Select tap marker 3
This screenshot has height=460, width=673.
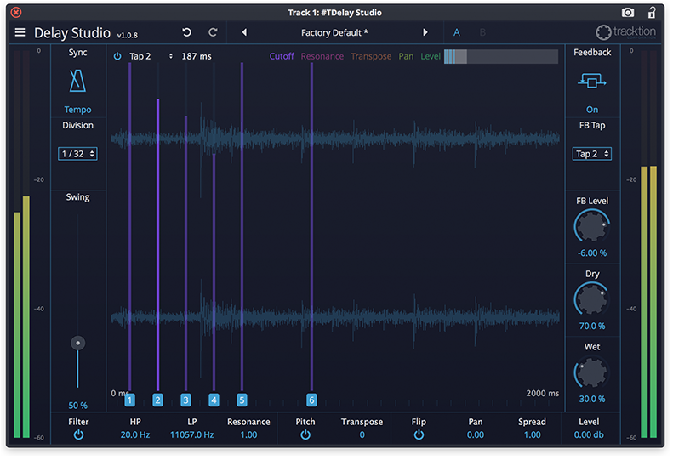[185, 400]
